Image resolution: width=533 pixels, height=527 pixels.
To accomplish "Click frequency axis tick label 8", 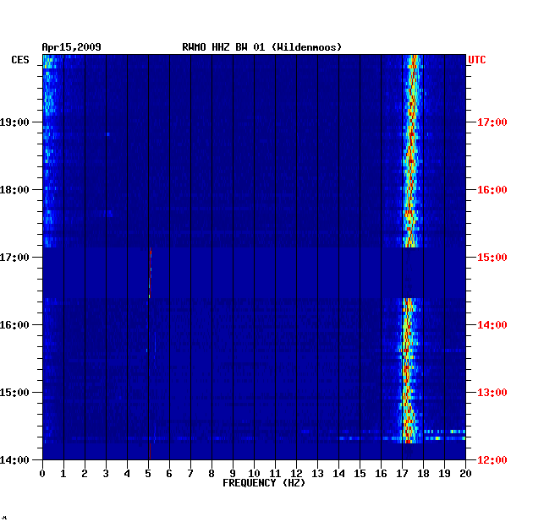I will tap(212, 474).
